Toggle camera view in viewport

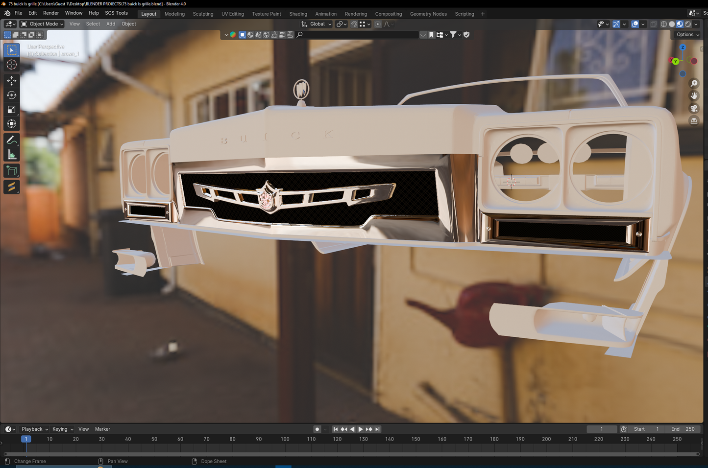[694, 108]
